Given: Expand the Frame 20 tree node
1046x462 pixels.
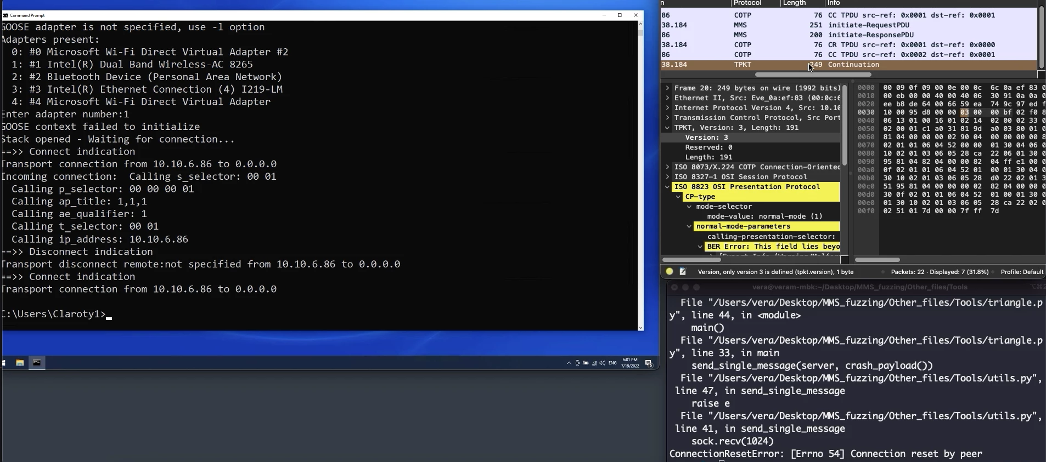Looking at the screenshot, I should point(667,88).
